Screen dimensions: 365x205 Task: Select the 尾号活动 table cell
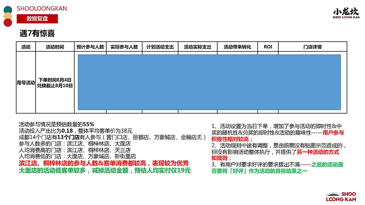tap(26, 83)
